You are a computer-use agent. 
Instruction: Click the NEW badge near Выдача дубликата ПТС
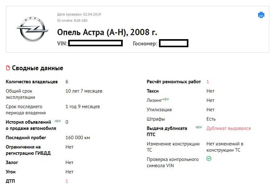pyautogui.click(x=198, y=127)
